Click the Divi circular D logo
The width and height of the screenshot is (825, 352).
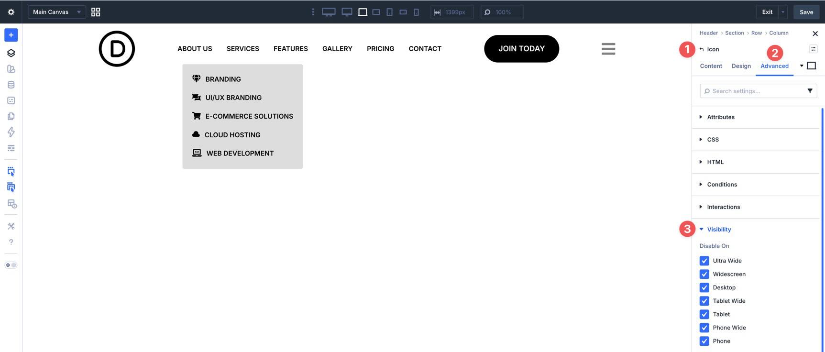pos(117,49)
